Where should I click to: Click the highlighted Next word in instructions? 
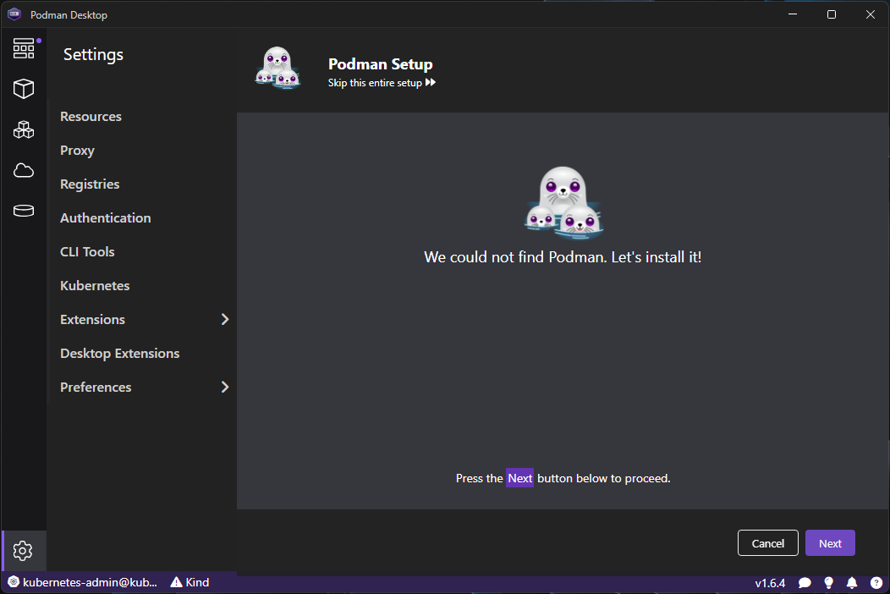(520, 478)
